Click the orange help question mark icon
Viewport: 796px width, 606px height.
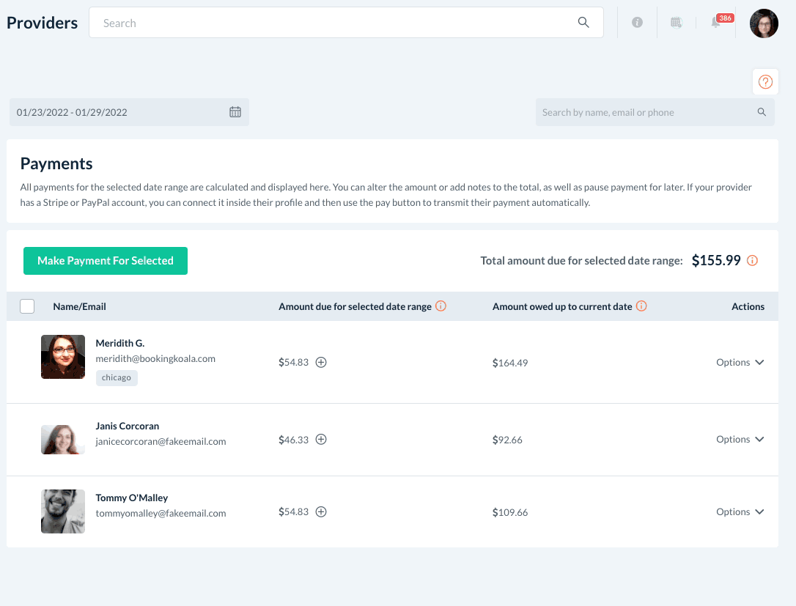tap(765, 82)
